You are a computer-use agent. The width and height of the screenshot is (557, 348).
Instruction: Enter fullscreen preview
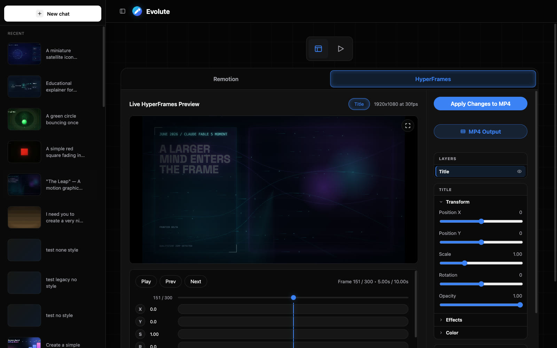408,126
